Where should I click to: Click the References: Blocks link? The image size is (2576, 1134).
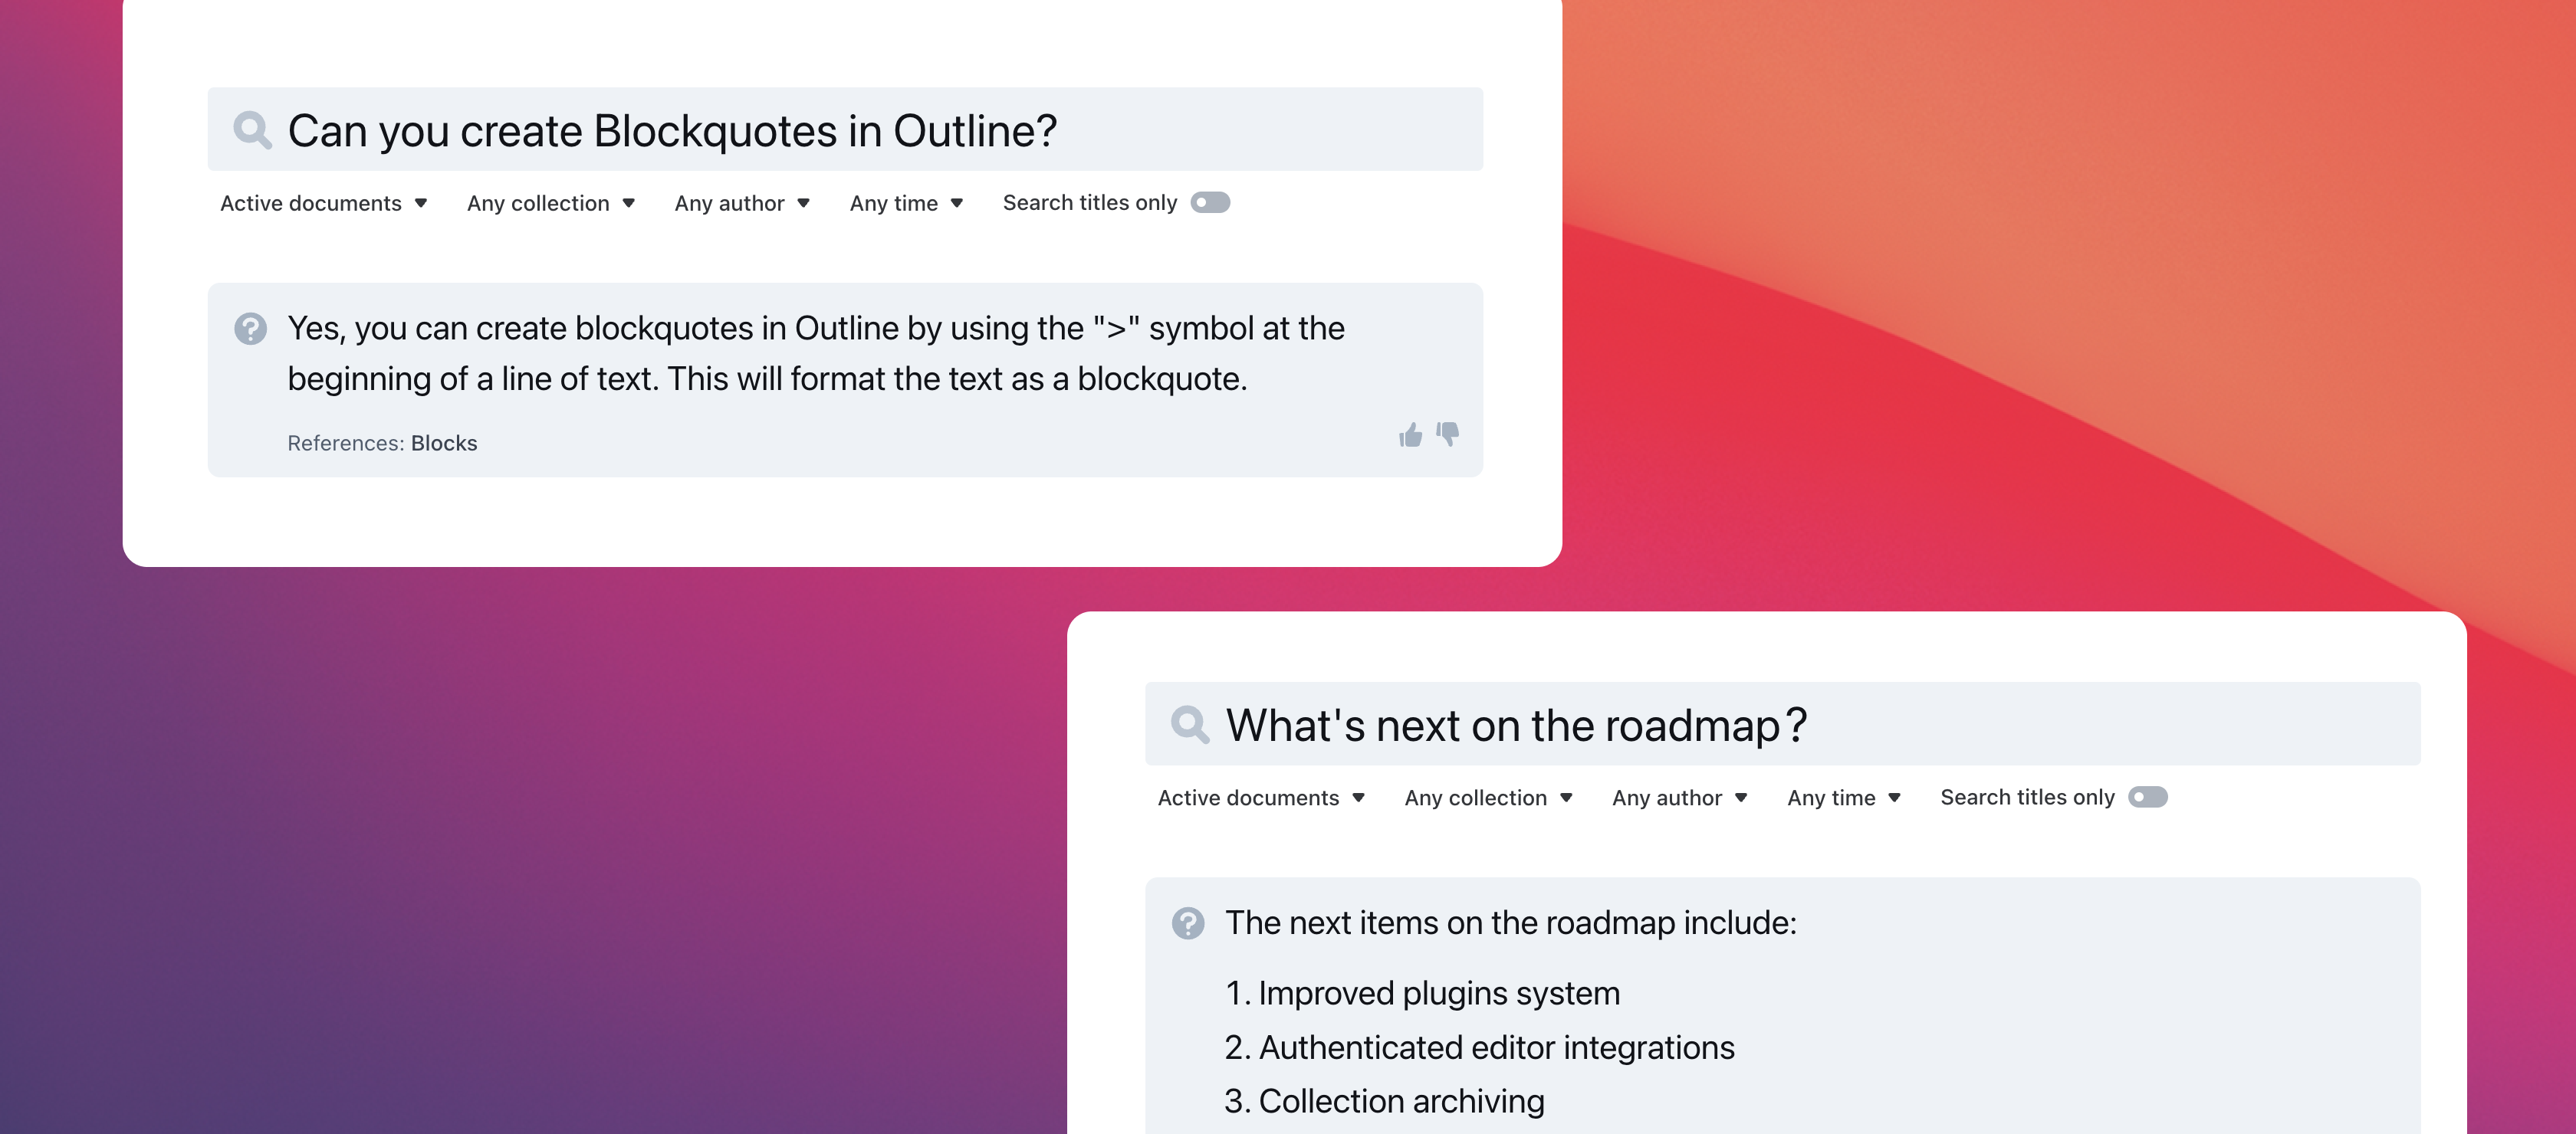[x=444, y=441]
